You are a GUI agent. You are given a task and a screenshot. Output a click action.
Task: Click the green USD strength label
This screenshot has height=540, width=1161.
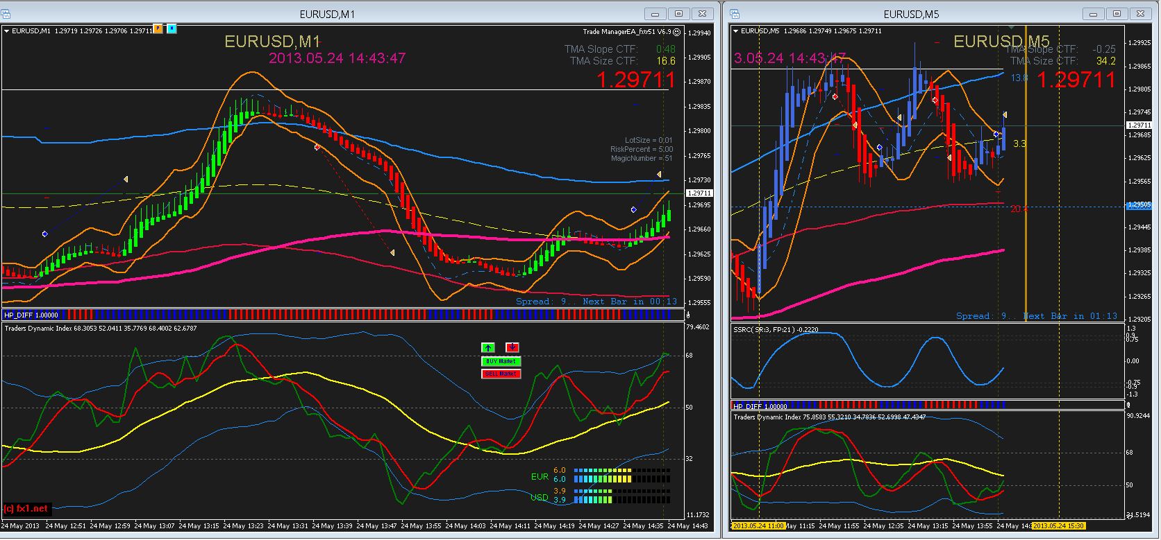(x=540, y=498)
